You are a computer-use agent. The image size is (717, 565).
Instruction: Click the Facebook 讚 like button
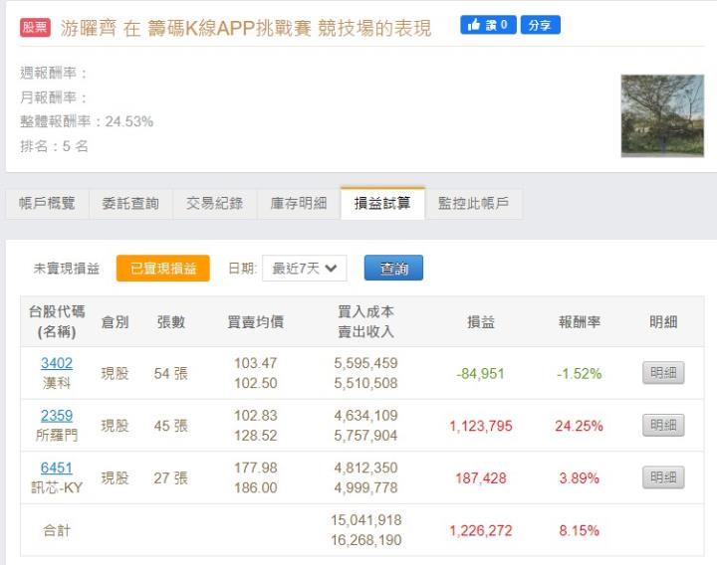coord(488,25)
